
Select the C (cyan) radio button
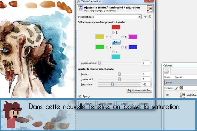tap(113, 52)
